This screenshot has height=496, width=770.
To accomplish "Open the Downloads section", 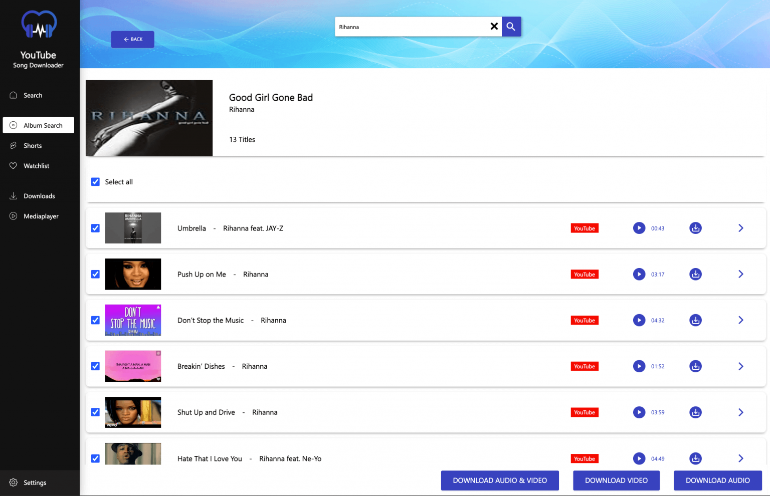I will (40, 195).
